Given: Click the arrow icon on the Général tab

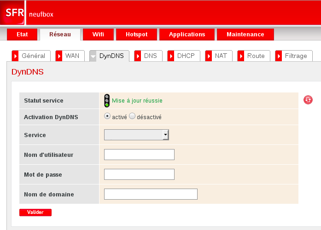Looking at the screenshot, I should [15, 56].
